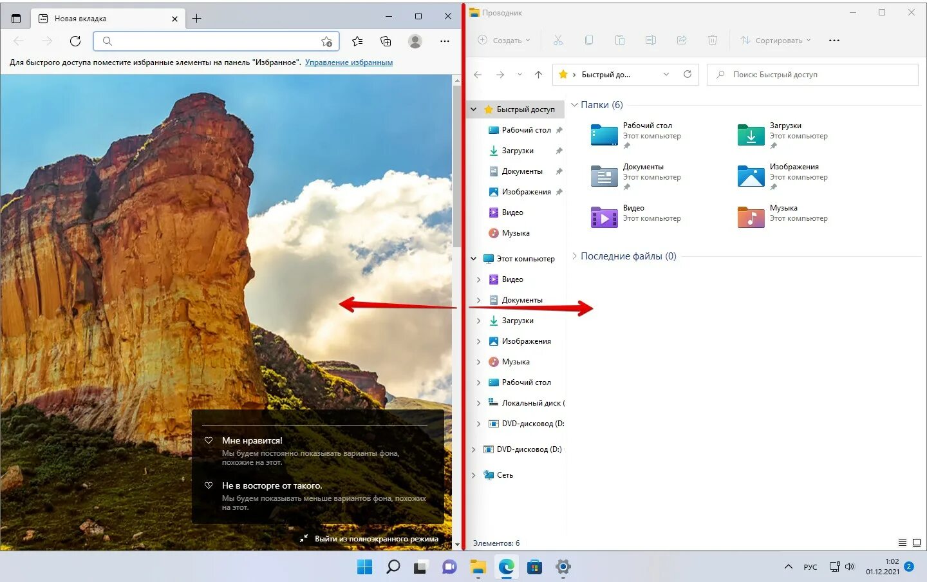
Task: Go up one folder level in Explorer
Action: point(539,75)
